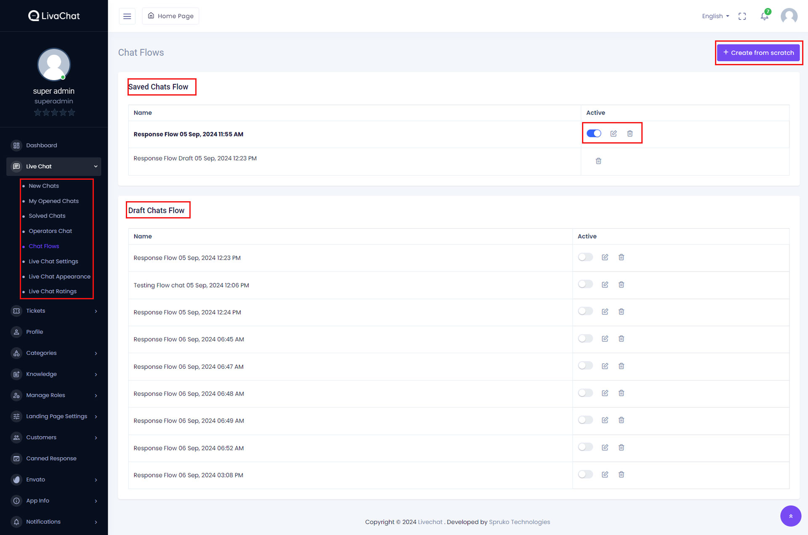Screen dimensions: 808x535
Task: Delete the Response Flow 06:45 AM draft
Action: (621, 338)
